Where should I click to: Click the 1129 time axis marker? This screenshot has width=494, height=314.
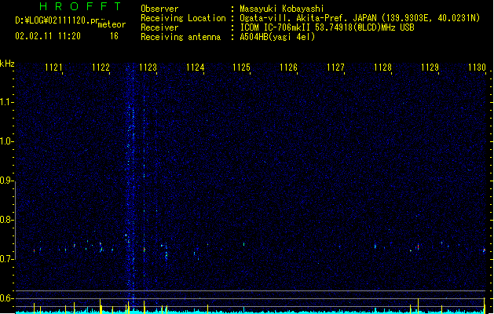[x=430, y=68]
